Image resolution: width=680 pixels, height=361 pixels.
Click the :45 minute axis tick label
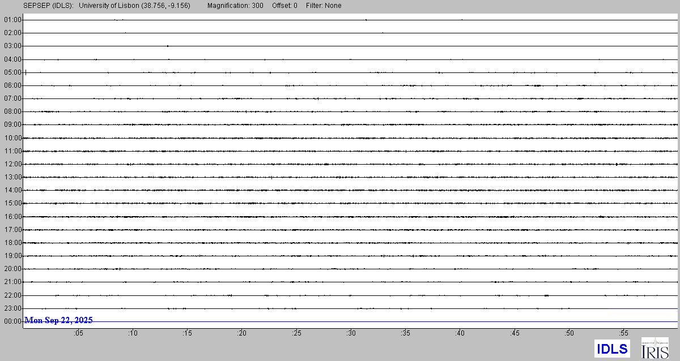click(515, 333)
